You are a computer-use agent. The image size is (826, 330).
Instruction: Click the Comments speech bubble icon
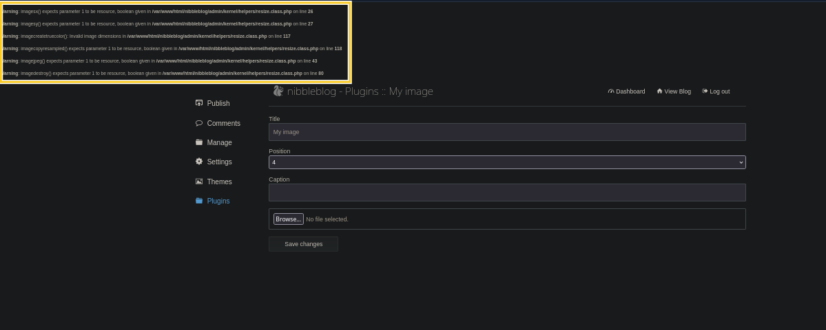pyautogui.click(x=199, y=123)
